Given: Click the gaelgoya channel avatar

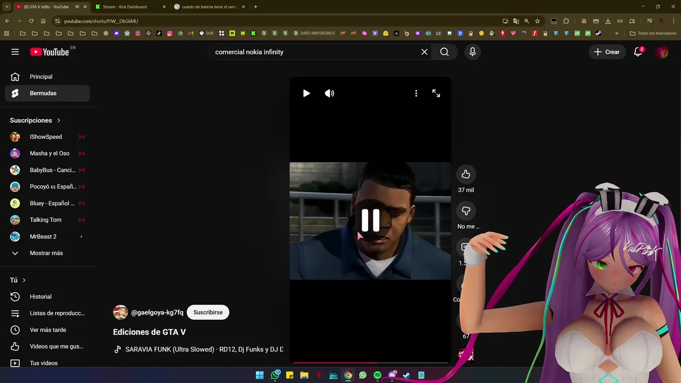Looking at the screenshot, I should click(x=120, y=312).
